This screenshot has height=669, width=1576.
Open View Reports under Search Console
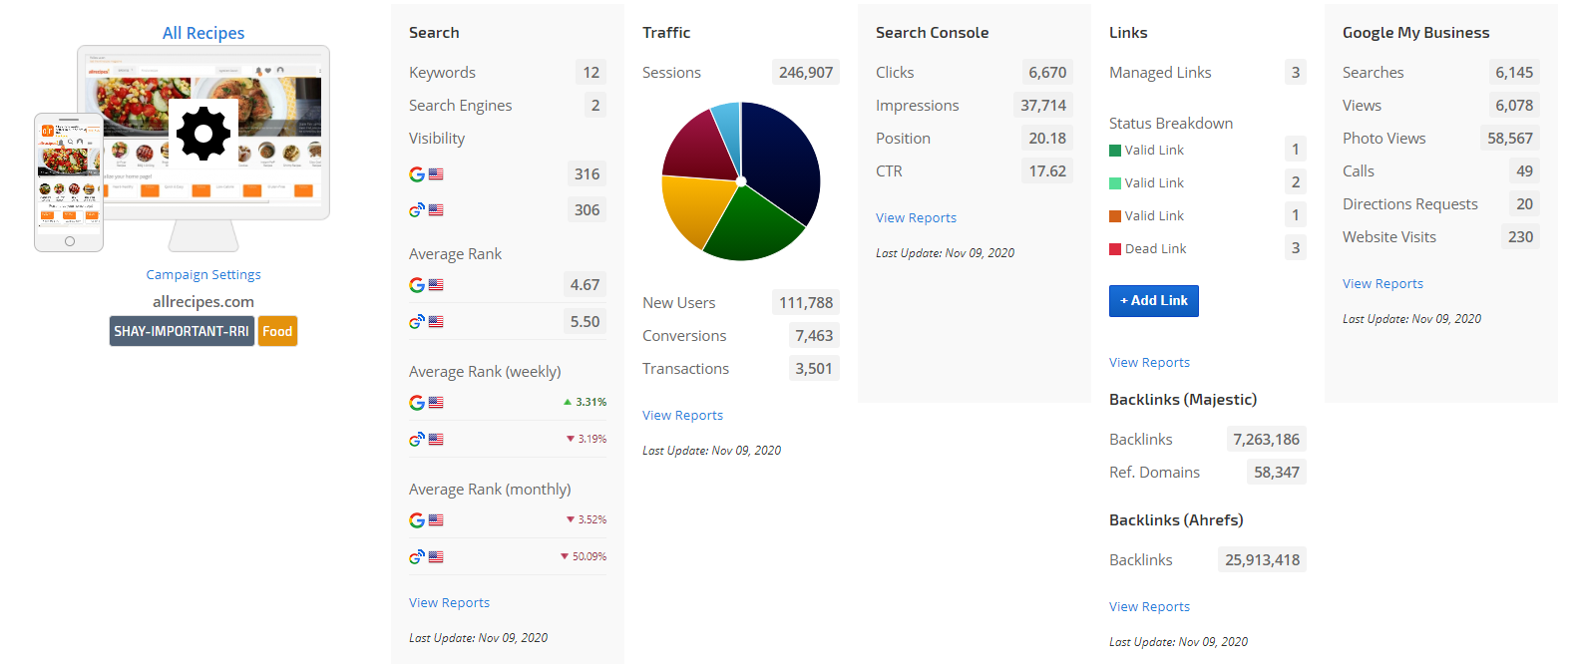[x=916, y=218]
